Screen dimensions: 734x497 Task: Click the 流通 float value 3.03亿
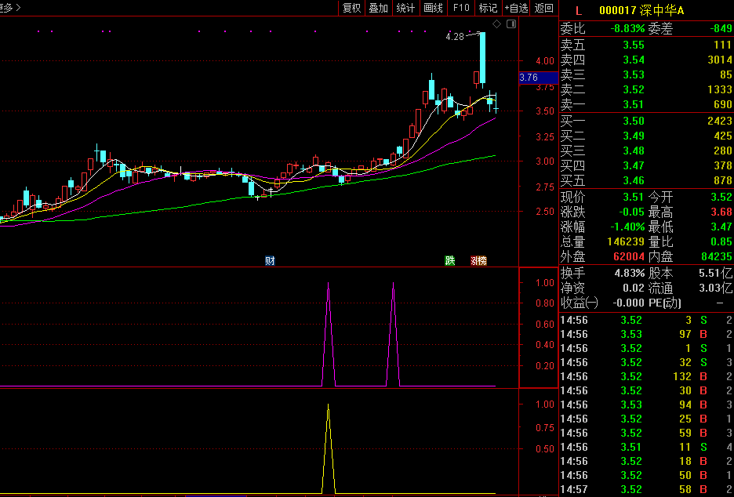715,288
